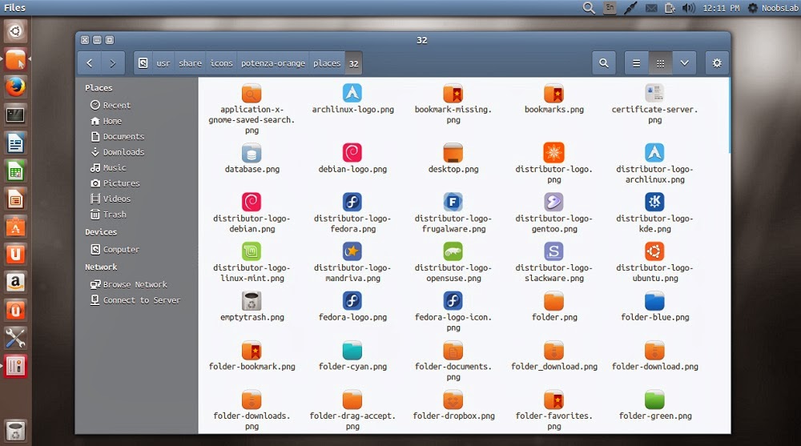This screenshot has width=801, height=446.
Task: Click the 'folder-bookmark.png' filename
Action: [252, 366]
